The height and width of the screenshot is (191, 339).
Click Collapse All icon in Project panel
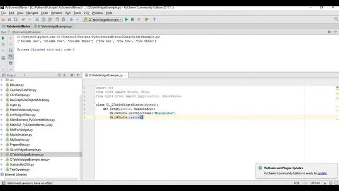coord(65,75)
